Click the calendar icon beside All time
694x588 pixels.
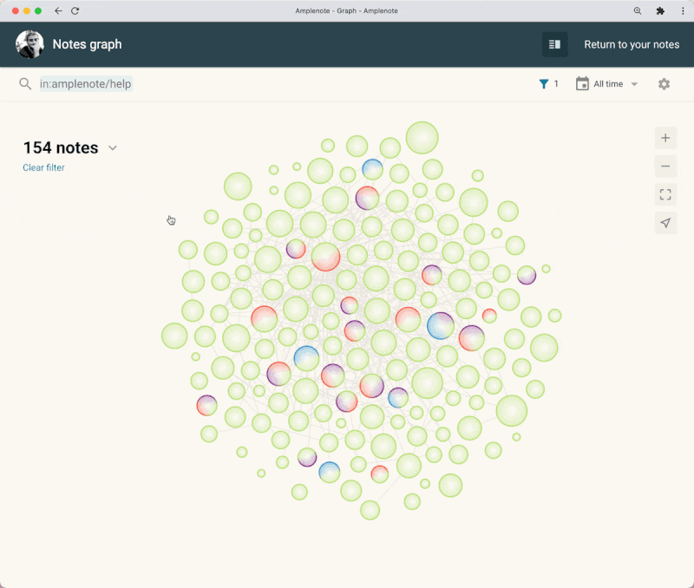582,83
